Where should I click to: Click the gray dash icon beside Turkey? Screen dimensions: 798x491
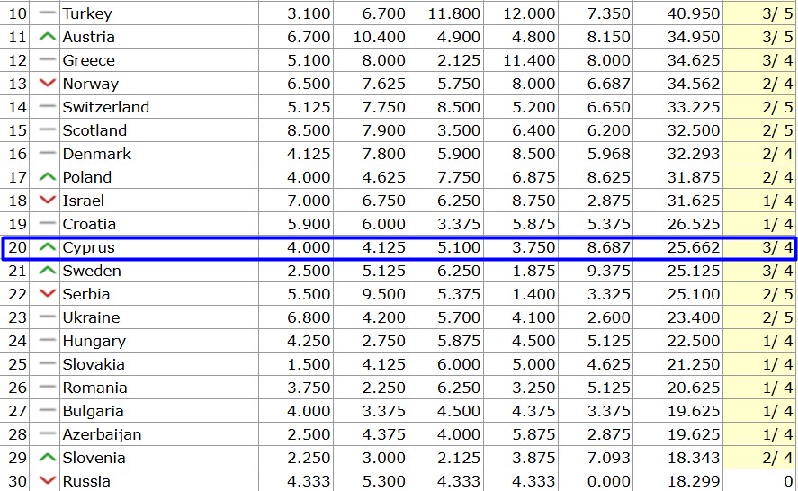(48, 13)
